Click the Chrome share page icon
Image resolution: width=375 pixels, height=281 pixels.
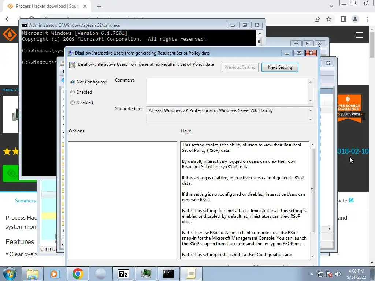[317, 19]
